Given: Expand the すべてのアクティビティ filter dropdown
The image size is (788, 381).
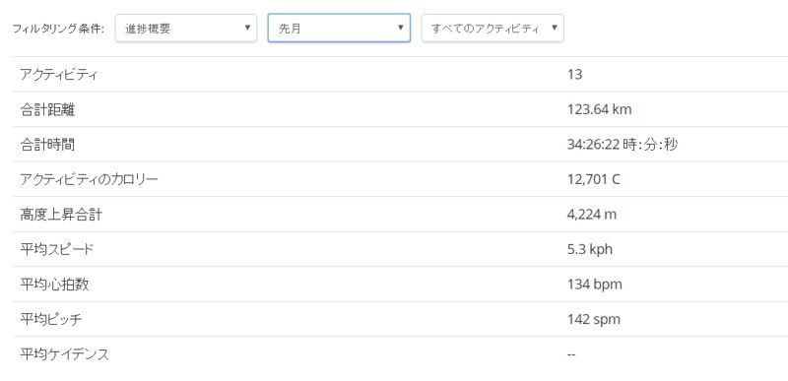Looking at the screenshot, I should point(492,29).
